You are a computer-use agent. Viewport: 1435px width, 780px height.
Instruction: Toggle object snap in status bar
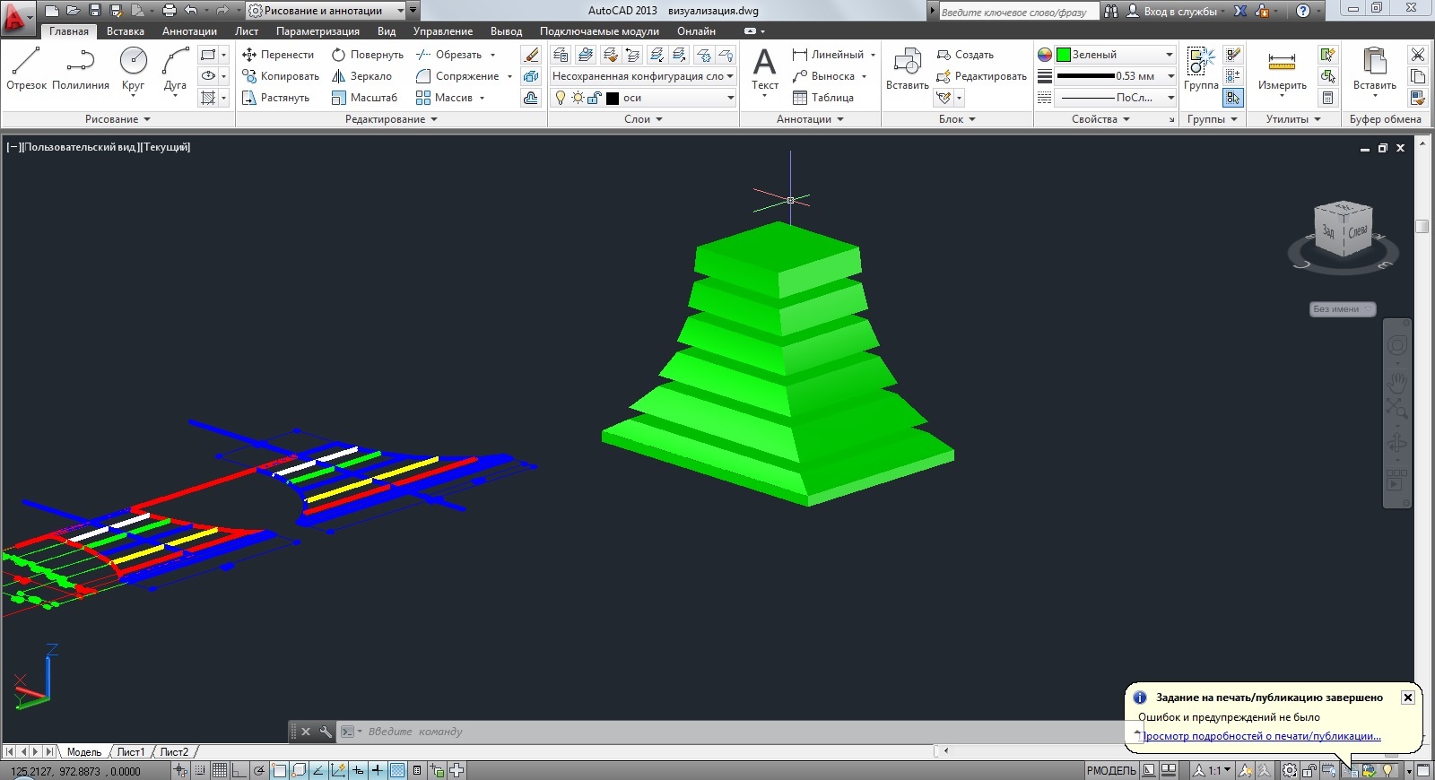click(x=280, y=770)
